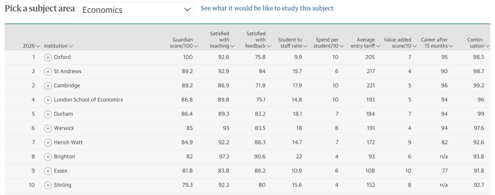Expand Stirling row plus icon
This screenshot has height=195, width=495.
48,185
